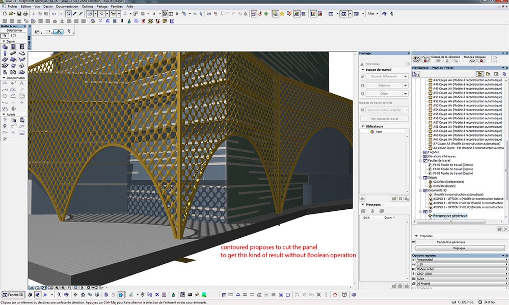Toggle the lock on Tous les Calques
The image size is (509, 305).
(x=480, y=60)
